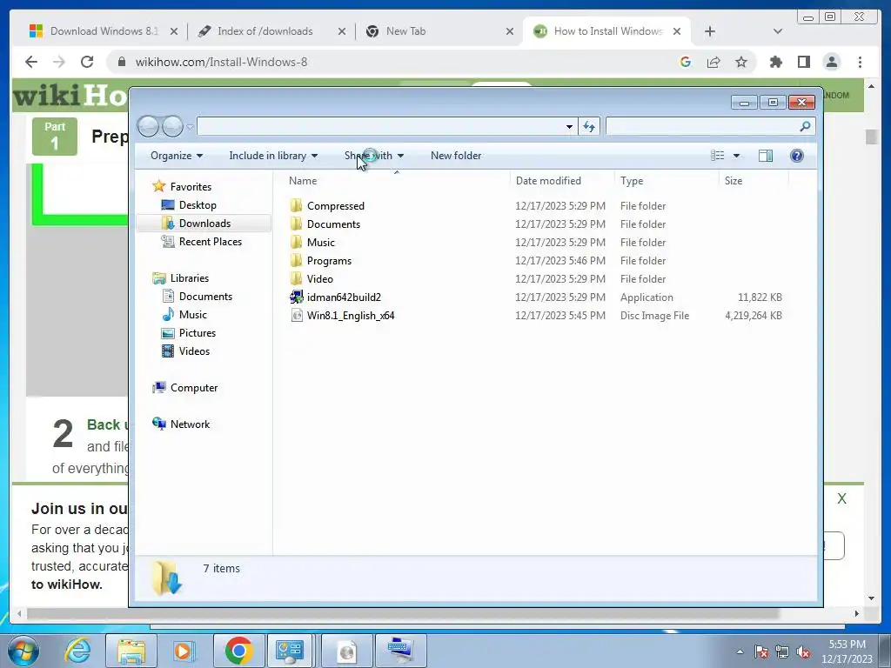Click the refresh button next to address bar
The height and width of the screenshot is (668, 891).
tap(589, 127)
